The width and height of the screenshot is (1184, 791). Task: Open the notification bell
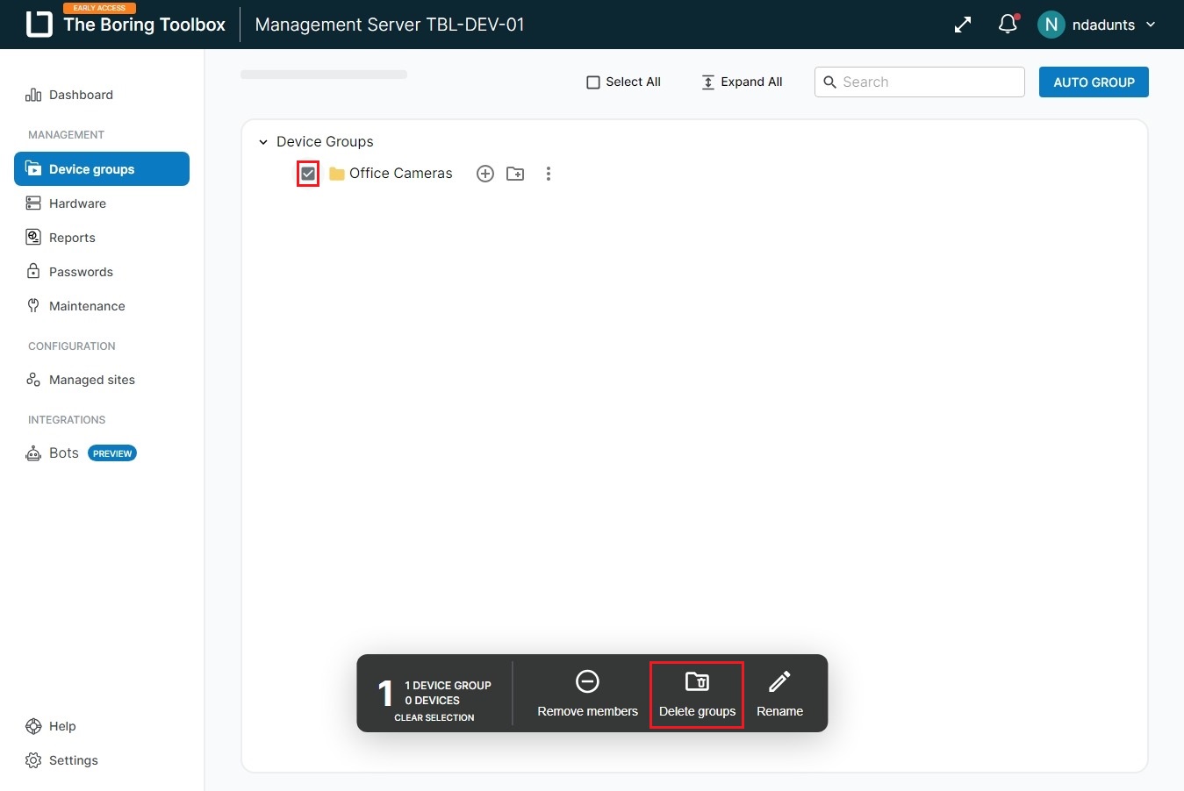[1006, 24]
